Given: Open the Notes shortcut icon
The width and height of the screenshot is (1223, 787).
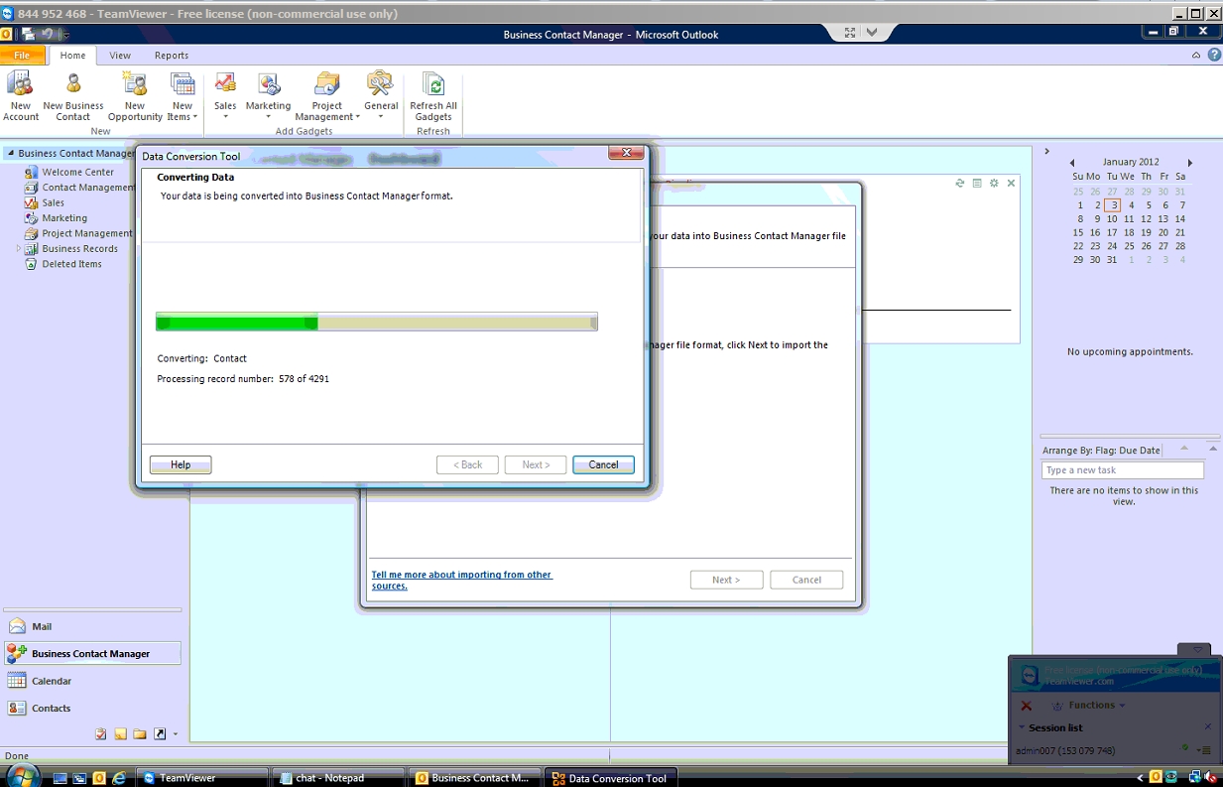Looking at the screenshot, I should coord(120,734).
